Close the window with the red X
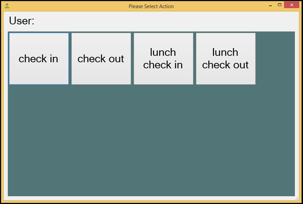The image size is (303, 204). [292, 5]
